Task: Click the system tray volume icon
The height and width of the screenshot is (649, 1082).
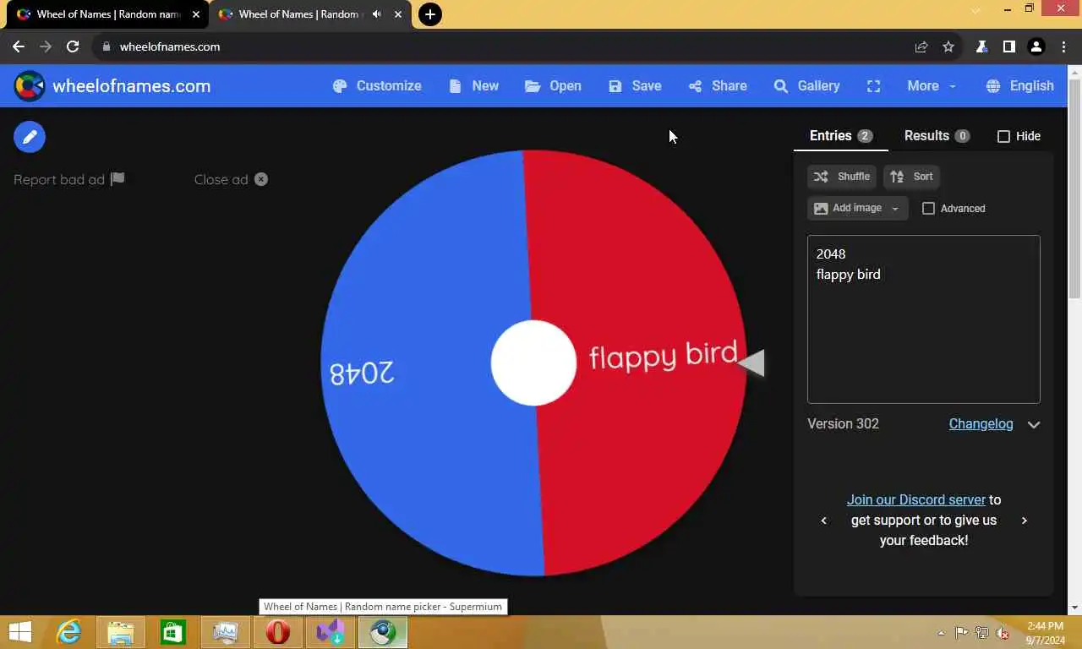Action: tap(1003, 632)
